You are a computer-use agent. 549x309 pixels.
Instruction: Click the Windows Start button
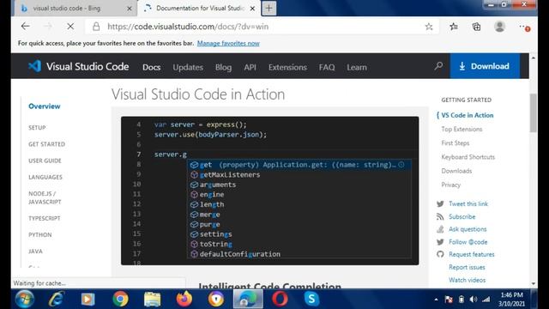click(25, 300)
